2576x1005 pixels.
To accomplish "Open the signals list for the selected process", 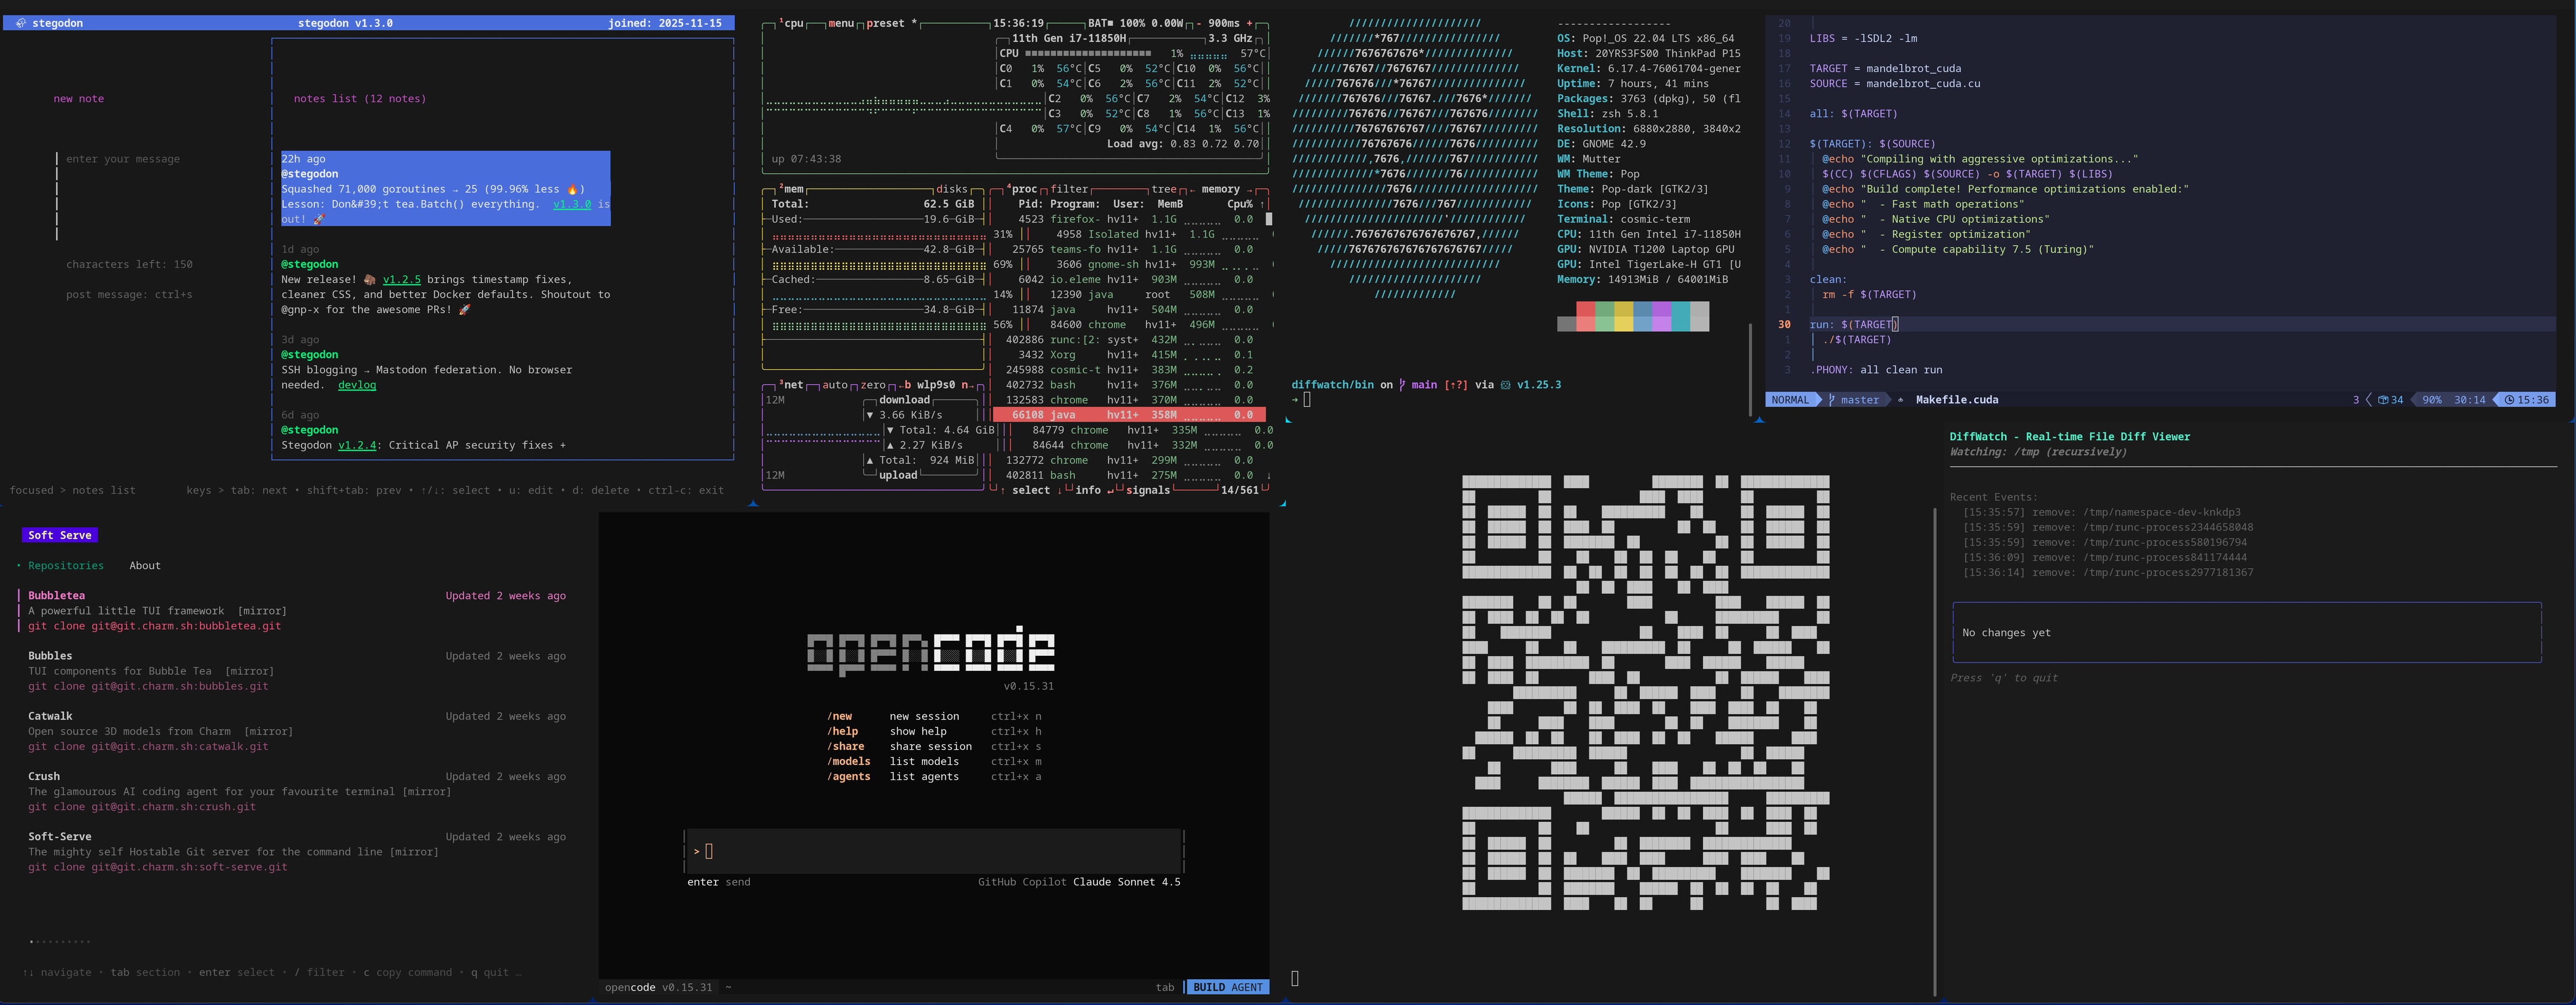I will pos(1147,491).
